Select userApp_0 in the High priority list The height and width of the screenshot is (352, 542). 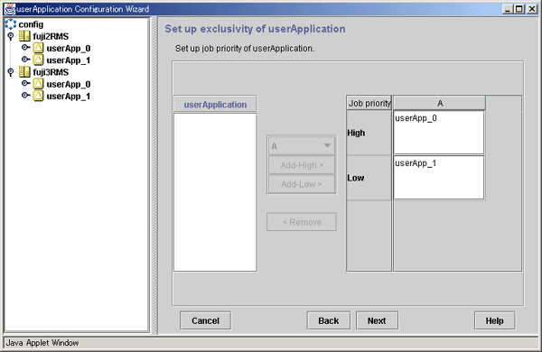click(x=416, y=118)
